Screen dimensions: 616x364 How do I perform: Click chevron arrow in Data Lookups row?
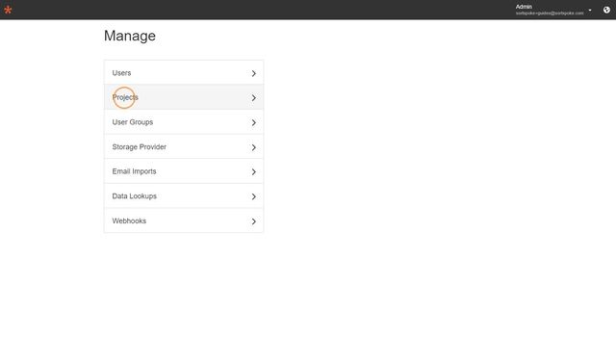(x=254, y=196)
